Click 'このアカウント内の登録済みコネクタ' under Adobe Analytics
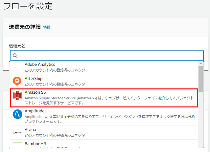The image size is (210, 152). tap(55, 70)
